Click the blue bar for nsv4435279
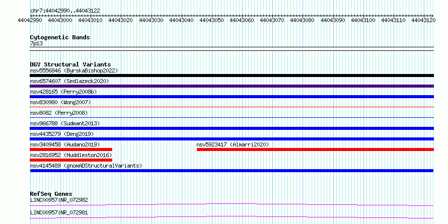448x224 pixels. pos(232,139)
